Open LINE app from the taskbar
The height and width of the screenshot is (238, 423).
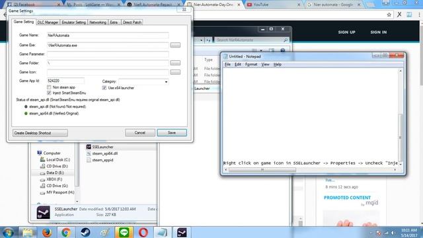124,232
